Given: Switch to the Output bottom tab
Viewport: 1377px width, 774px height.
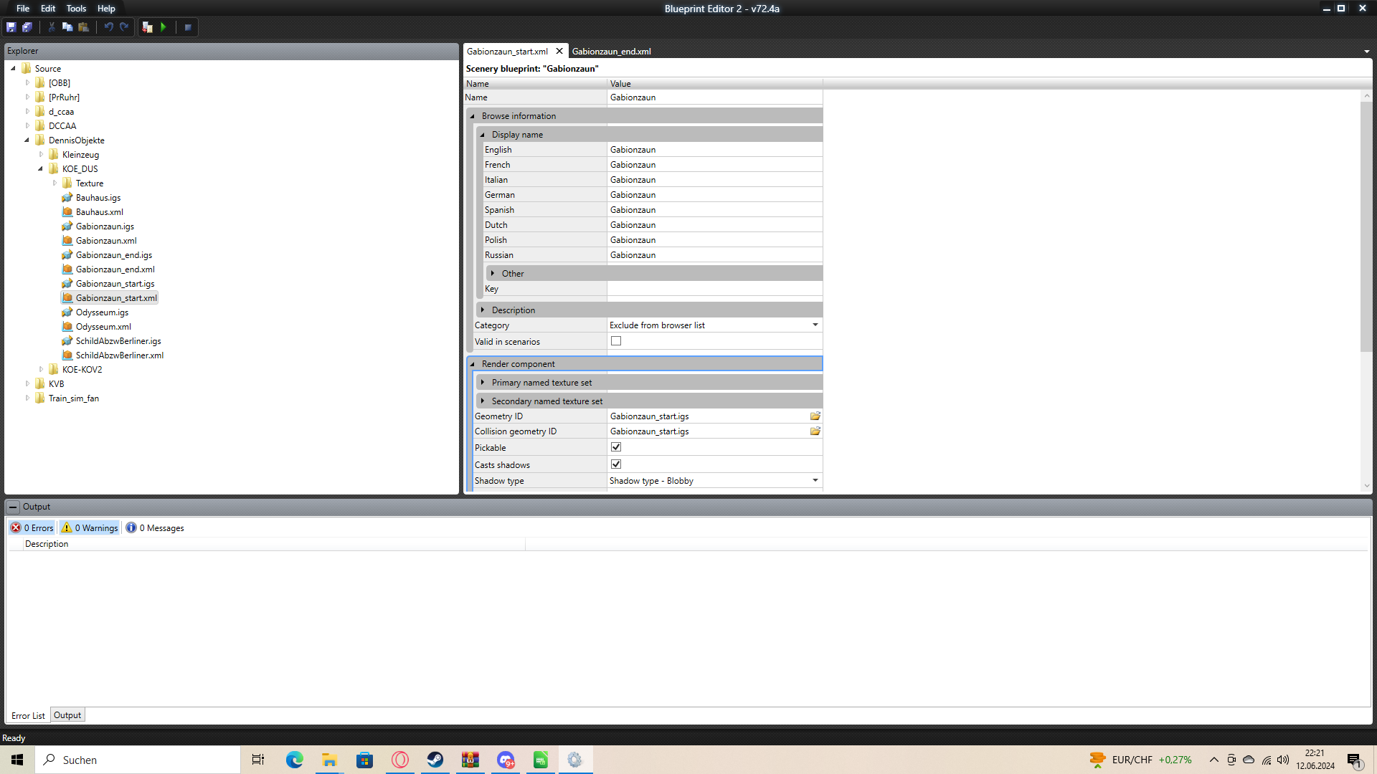Looking at the screenshot, I should click(x=67, y=715).
